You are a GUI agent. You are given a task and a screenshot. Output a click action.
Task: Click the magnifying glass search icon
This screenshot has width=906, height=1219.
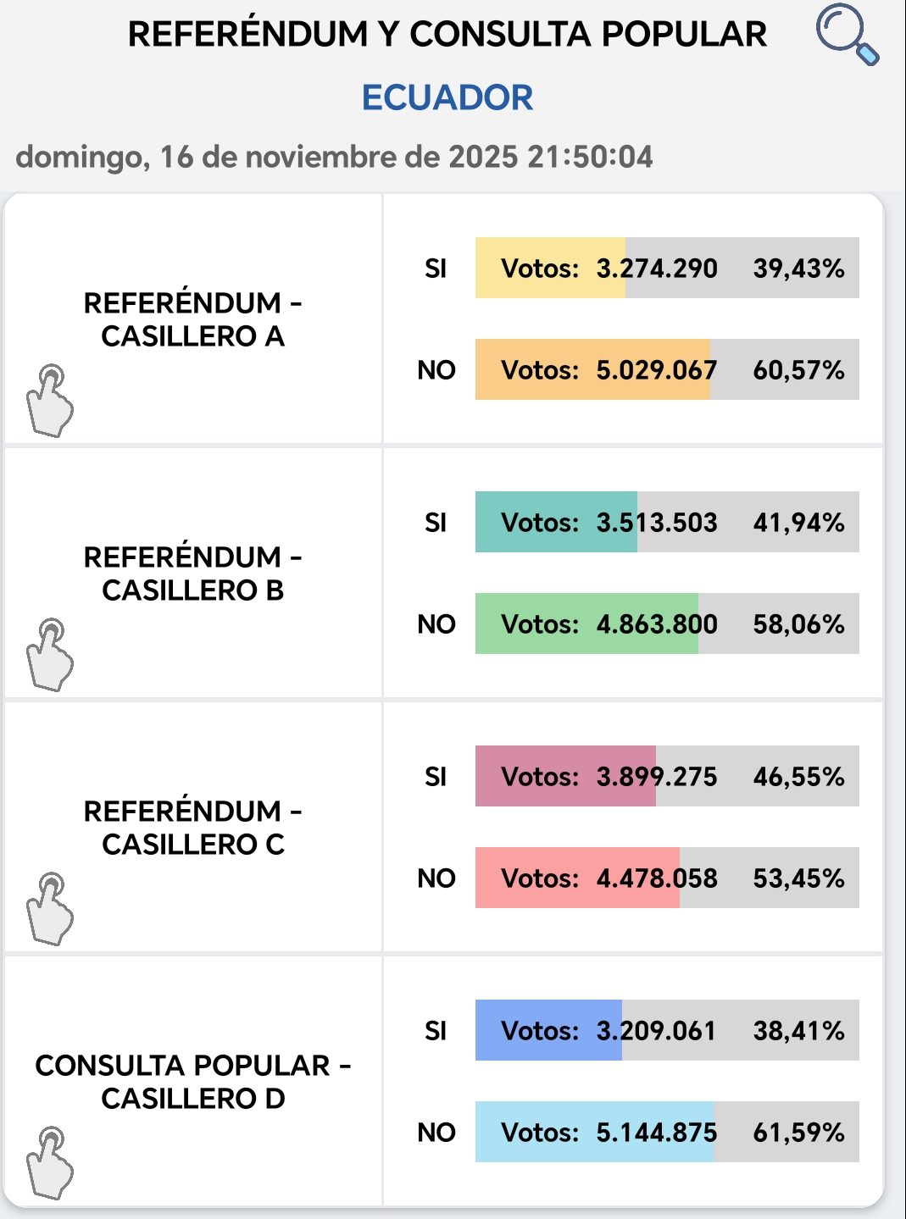pos(847,35)
